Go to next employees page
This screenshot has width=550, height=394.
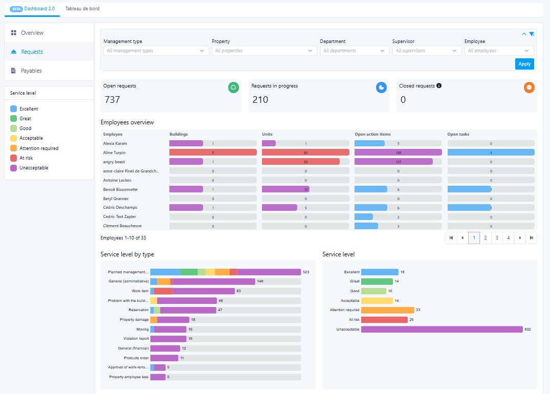pyautogui.click(x=520, y=238)
